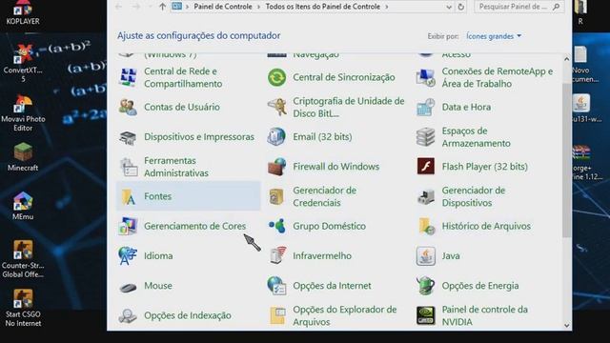Open Opções de Indexação icon

[128, 315]
